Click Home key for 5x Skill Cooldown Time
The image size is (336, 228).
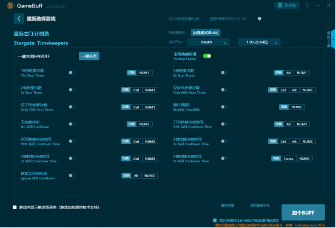tap(289, 159)
